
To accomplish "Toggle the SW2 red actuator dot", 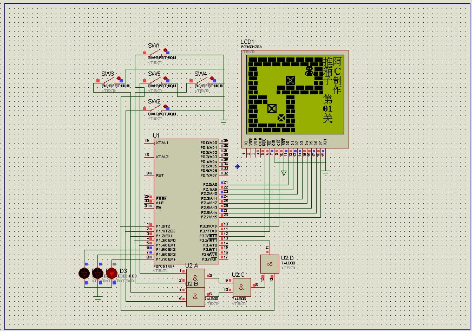I will pos(165,106).
